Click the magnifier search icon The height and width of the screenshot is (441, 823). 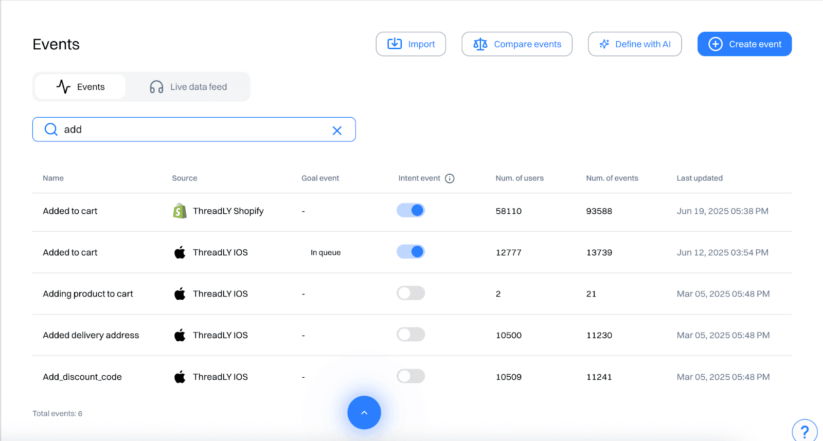click(51, 130)
